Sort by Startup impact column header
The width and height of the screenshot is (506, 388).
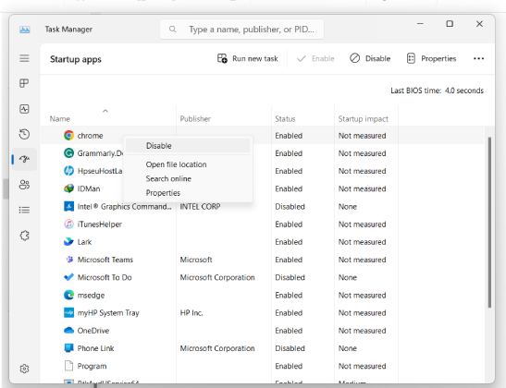tap(363, 119)
